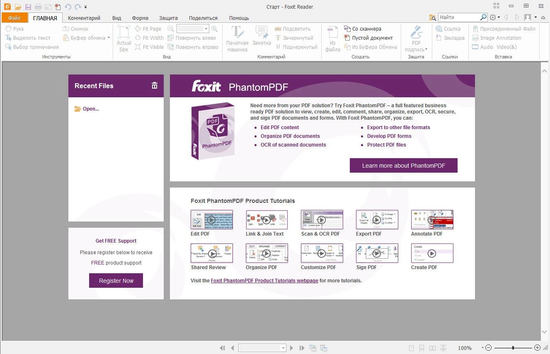The width and height of the screenshot is (550, 354).
Task: Focus the Найти search field
Action: pyautogui.click(x=459, y=17)
